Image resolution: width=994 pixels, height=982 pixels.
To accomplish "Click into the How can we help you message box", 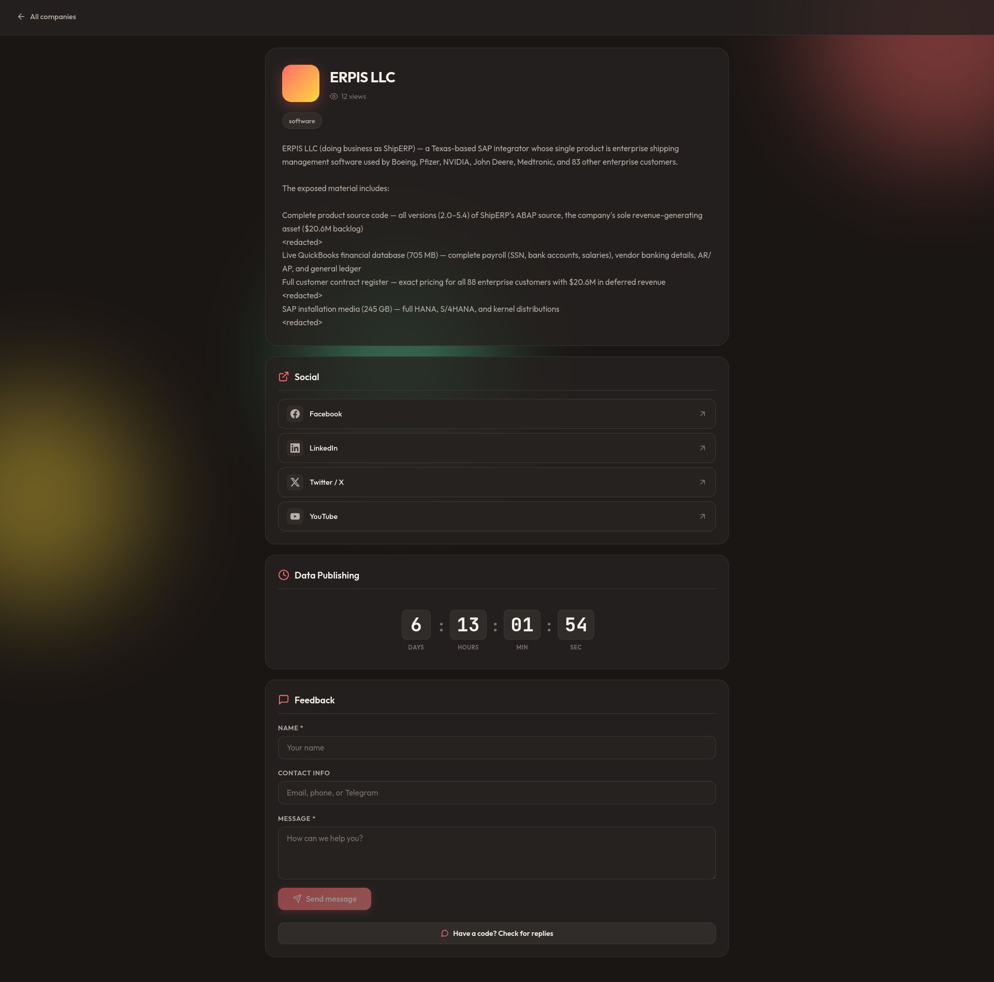I will click(497, 853).
